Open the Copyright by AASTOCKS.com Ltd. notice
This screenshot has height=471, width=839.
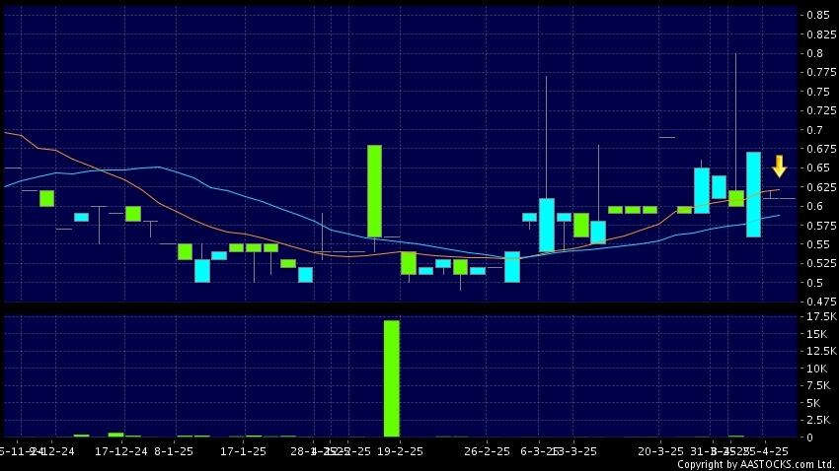click(755, 464)
